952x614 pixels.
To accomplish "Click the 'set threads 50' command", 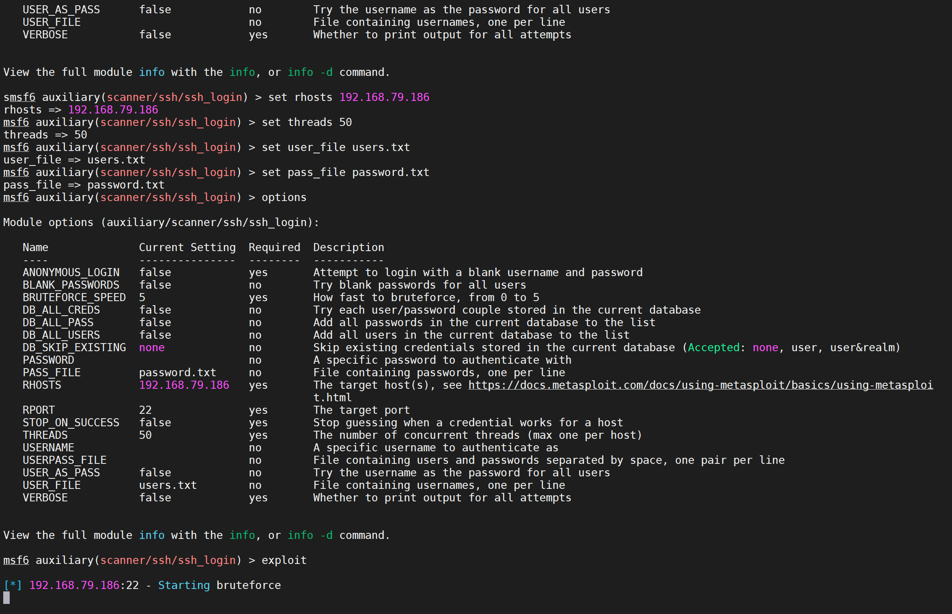I will click(x=307, y=122).
